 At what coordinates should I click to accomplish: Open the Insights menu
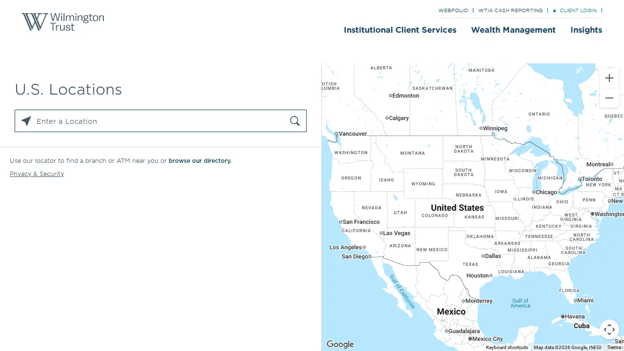(586, 30)
